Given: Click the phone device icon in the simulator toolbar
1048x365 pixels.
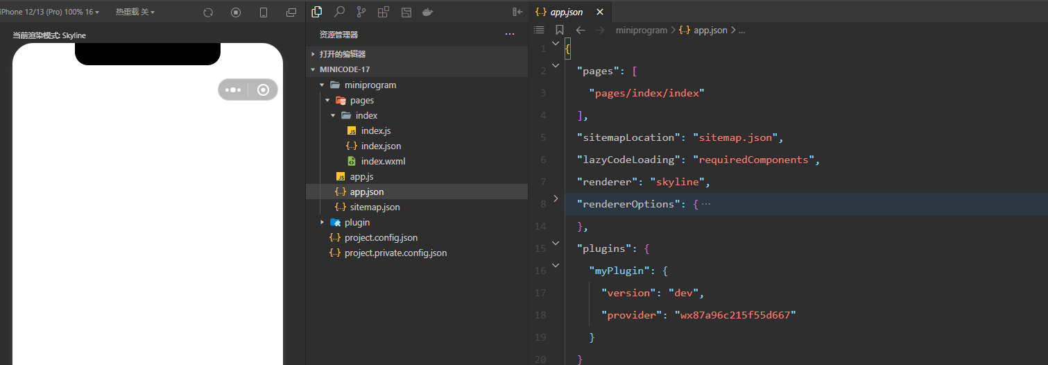Looking at the screenshot, I should point(264,12).
